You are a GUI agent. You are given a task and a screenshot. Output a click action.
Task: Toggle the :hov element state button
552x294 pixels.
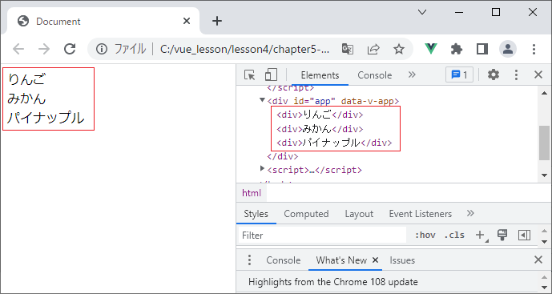coord(425,236)
